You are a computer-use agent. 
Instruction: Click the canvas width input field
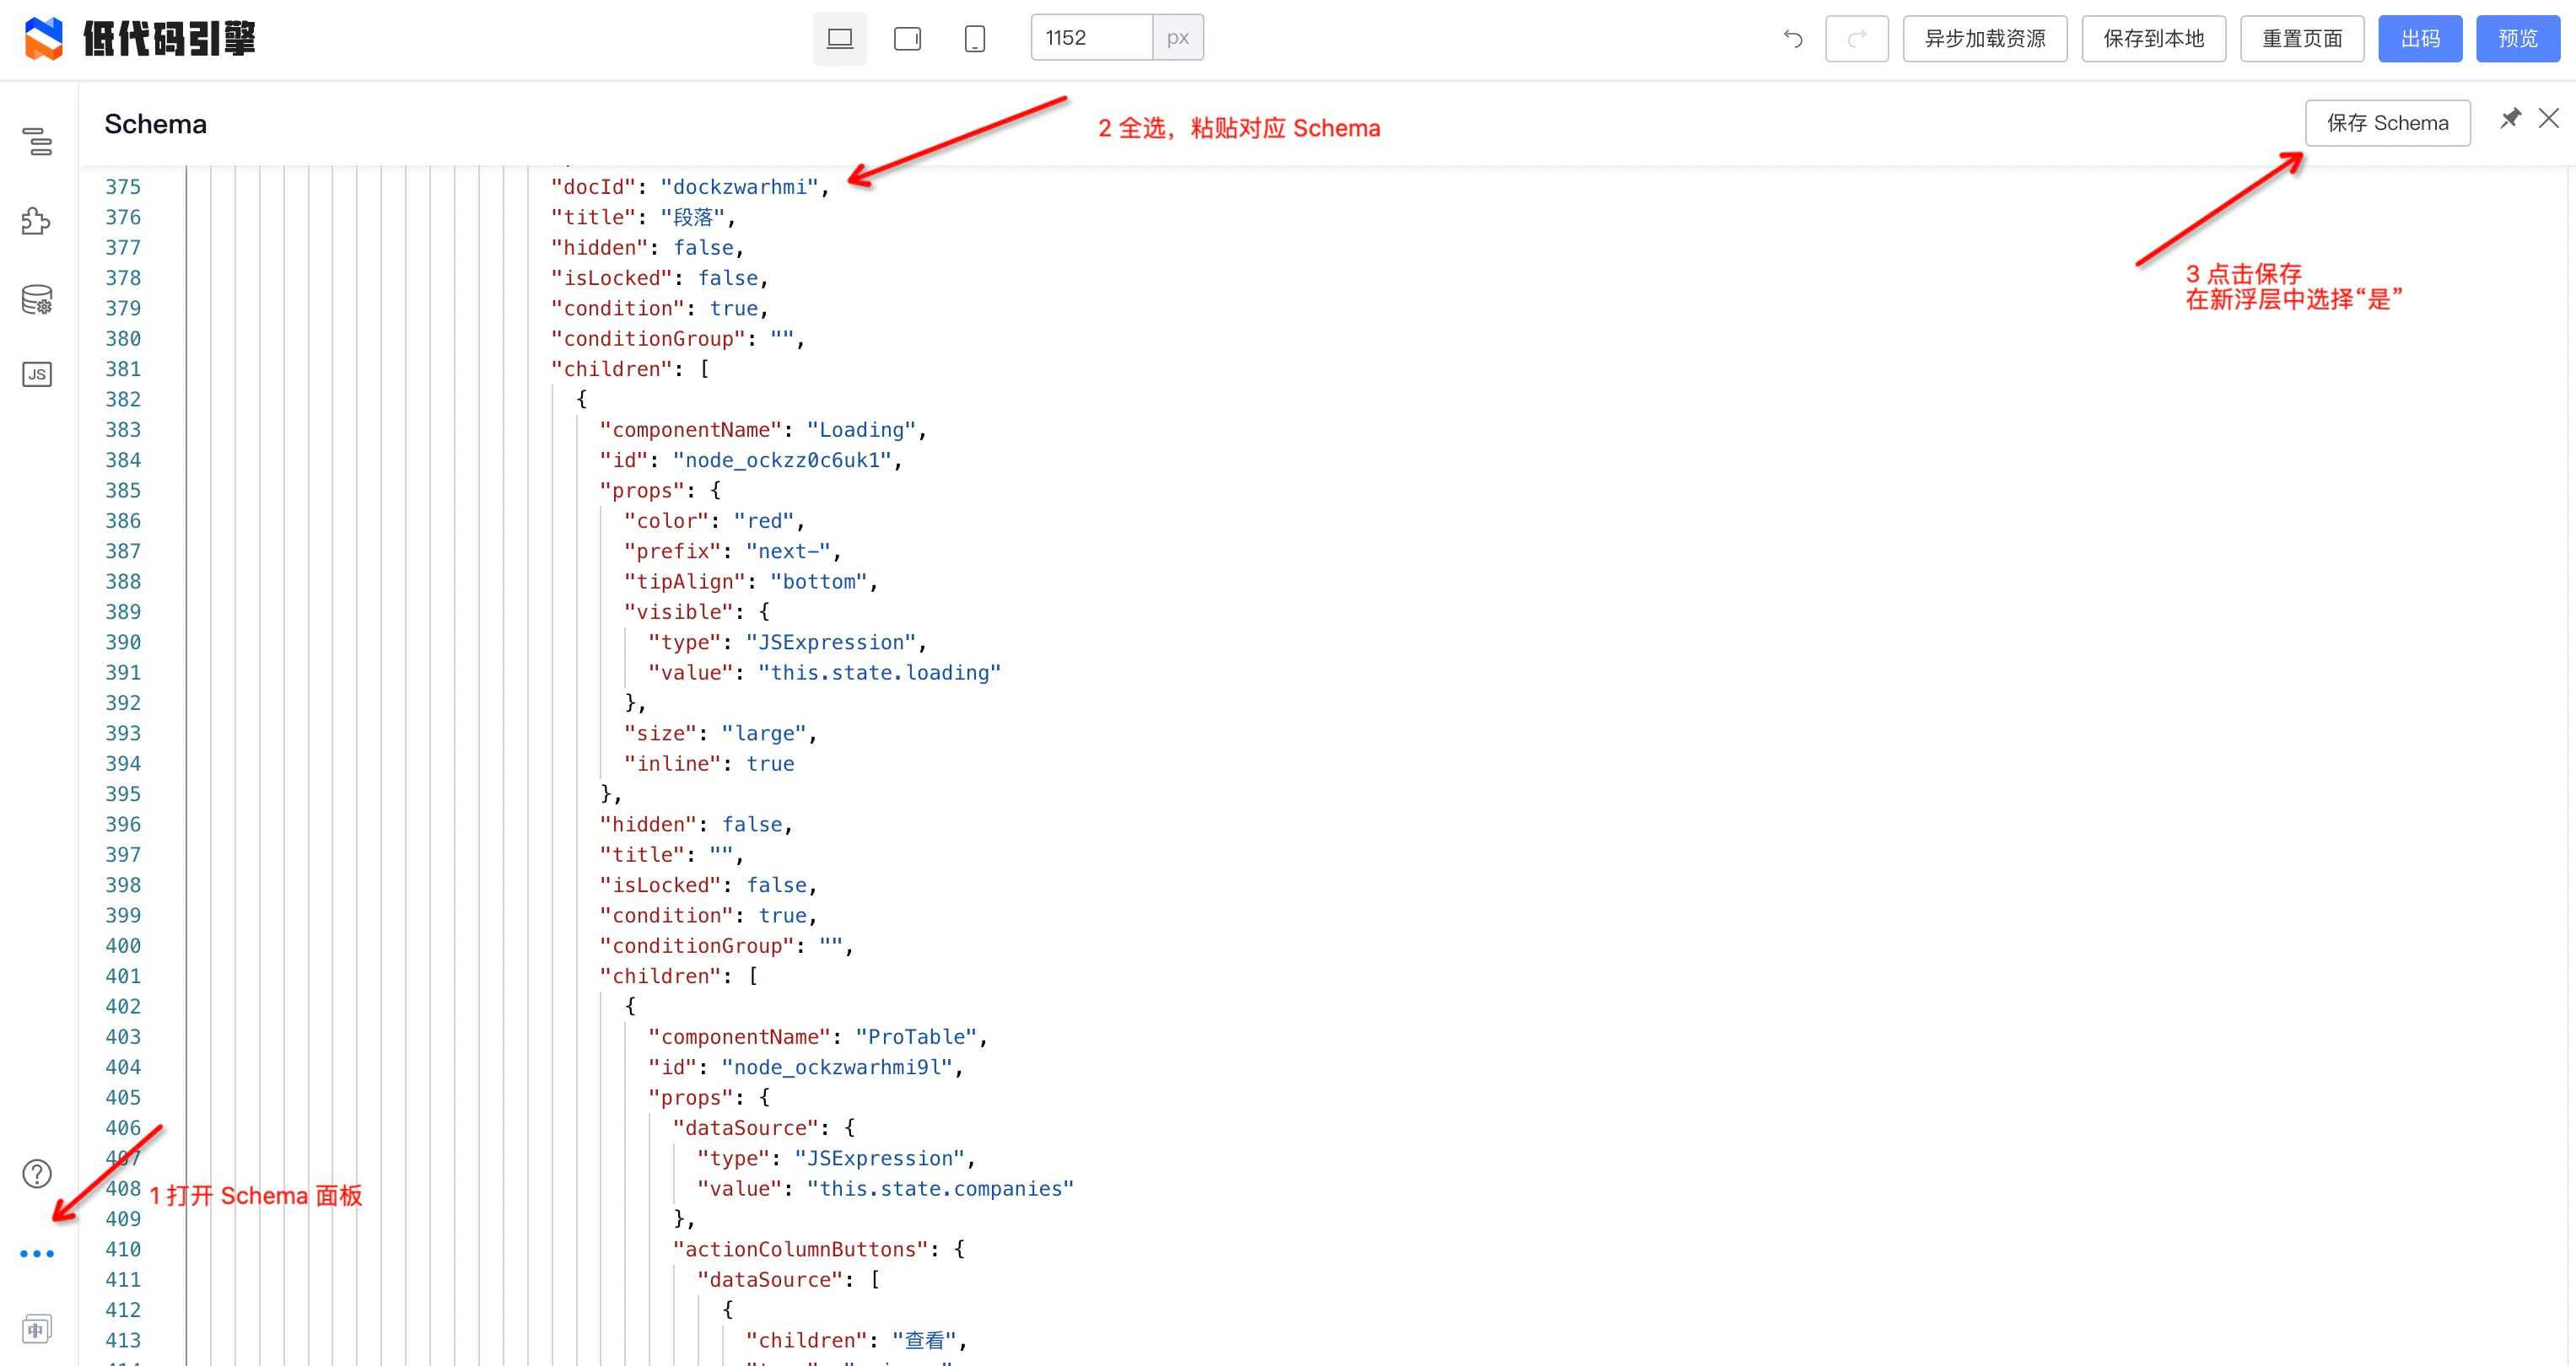(1091, 38)
